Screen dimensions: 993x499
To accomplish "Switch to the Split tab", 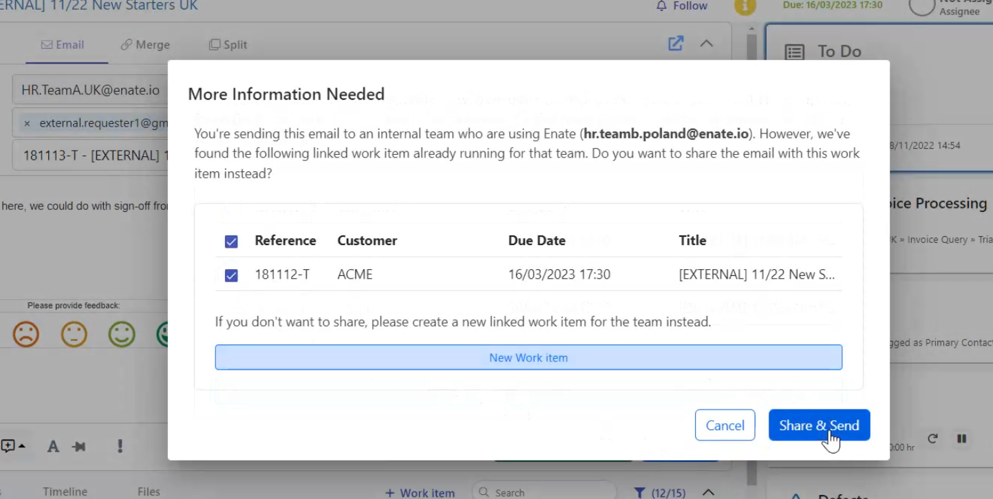I will (x=228, y=45).
